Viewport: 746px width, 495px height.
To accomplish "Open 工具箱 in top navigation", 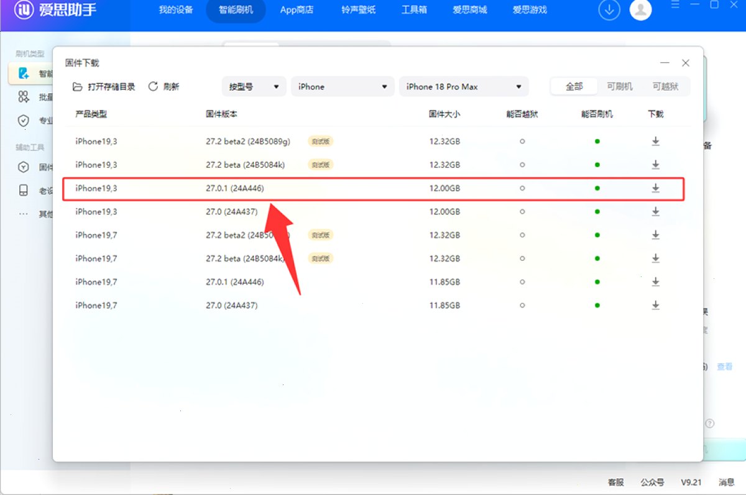I will 414,10.
